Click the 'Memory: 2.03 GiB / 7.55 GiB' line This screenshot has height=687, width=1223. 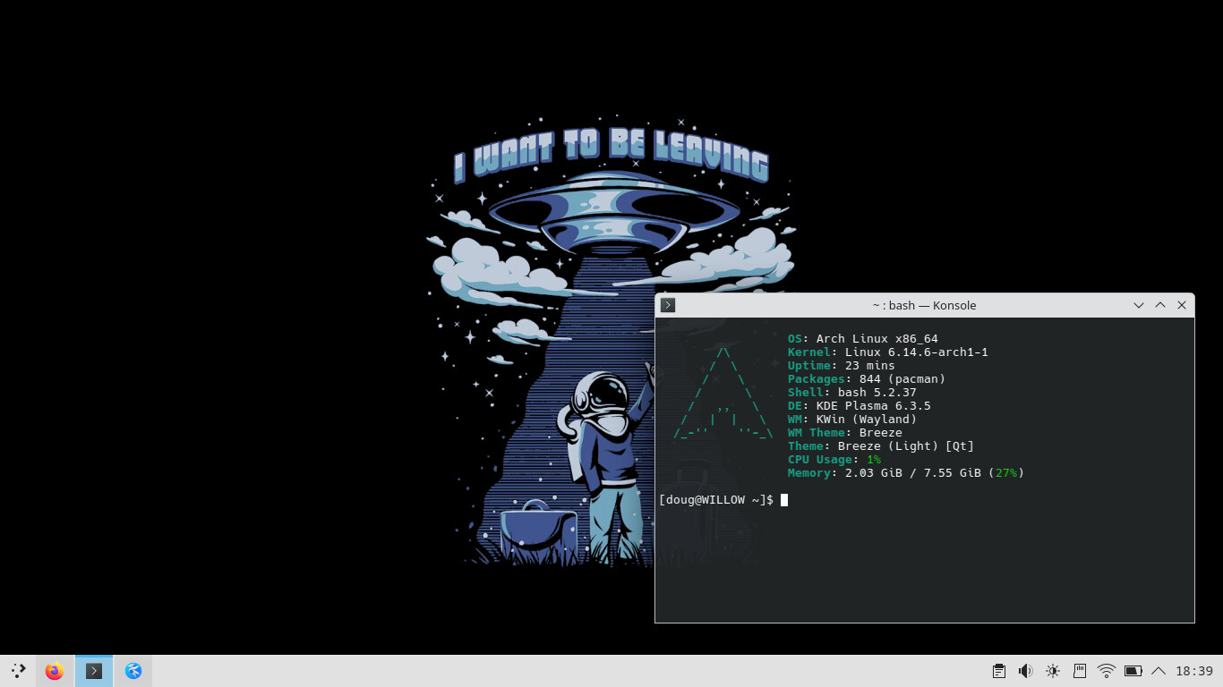pos(906,473)
